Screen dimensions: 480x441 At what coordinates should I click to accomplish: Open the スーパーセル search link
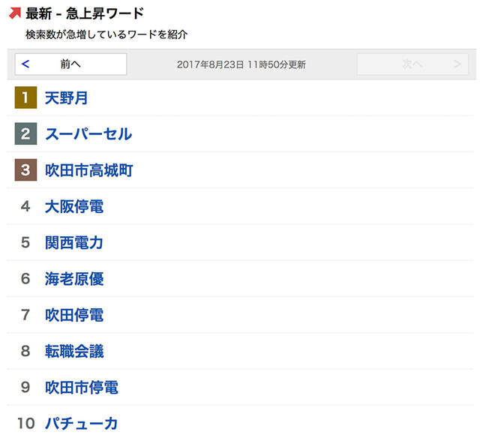pos(88,134)
